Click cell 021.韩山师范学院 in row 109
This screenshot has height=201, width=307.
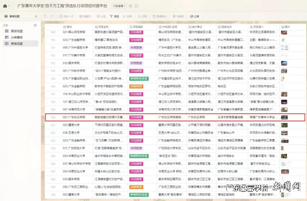[74, 32]
